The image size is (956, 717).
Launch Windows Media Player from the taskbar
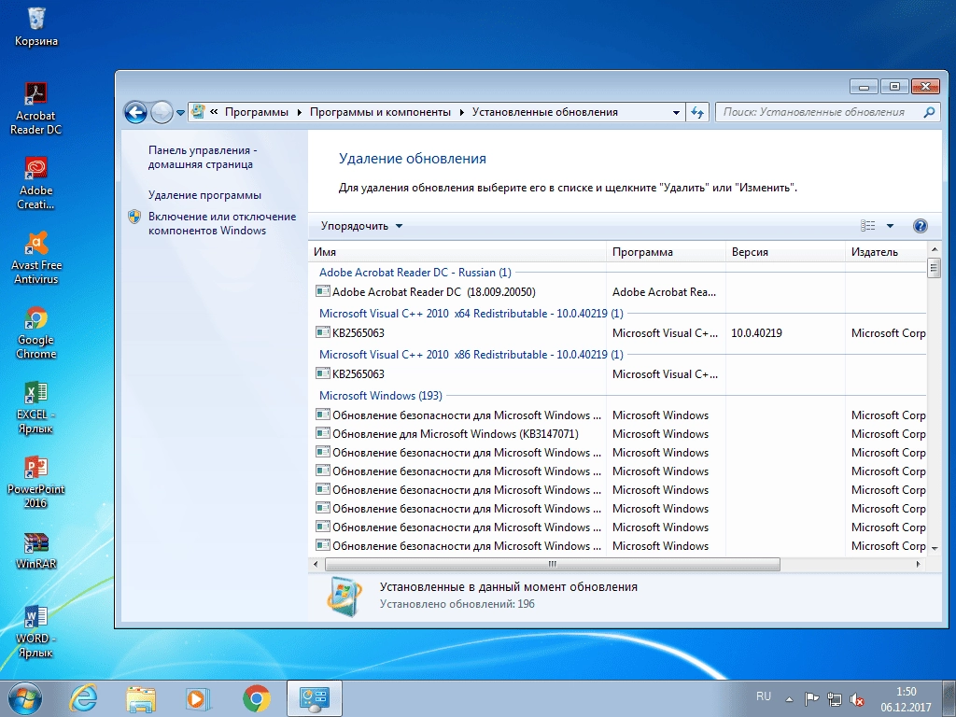coord(198,698)
